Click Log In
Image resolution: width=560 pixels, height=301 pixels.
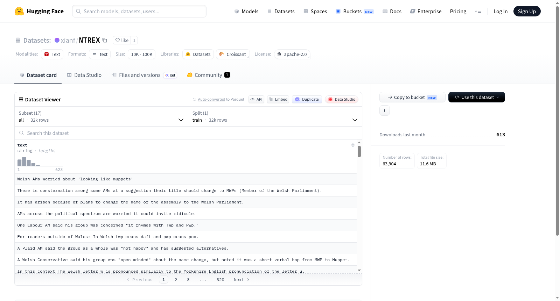[500, 11]
